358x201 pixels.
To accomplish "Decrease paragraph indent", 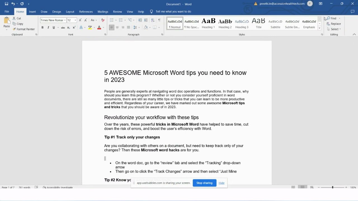I will pos(140,20).
